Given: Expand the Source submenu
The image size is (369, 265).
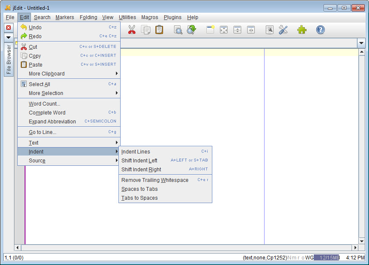Looking at the screenshot, I should (69, 161).
